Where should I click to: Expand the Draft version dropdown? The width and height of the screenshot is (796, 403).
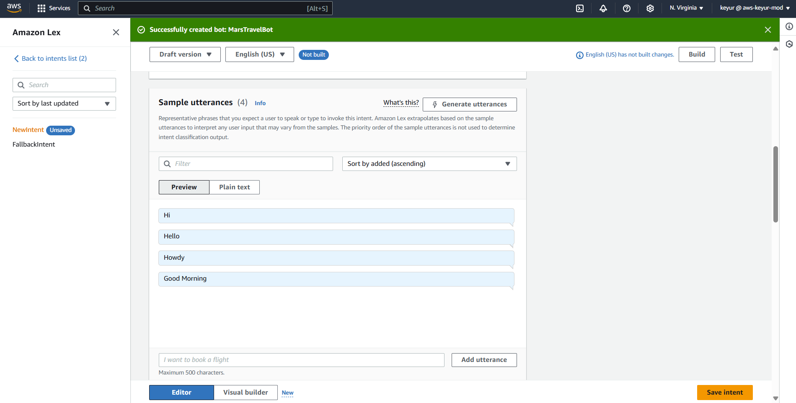pyautogui.click(x=185, y=54)
